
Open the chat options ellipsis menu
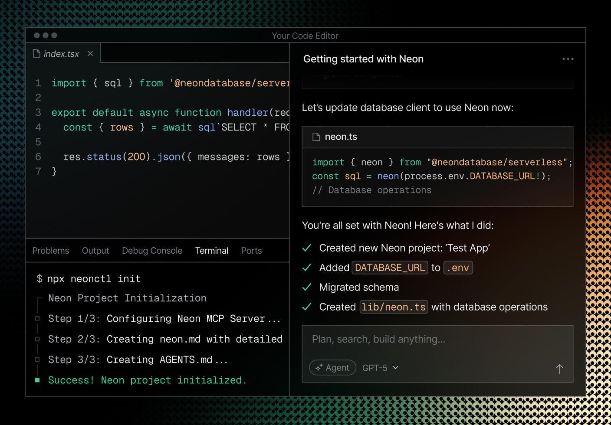coord(568,59)
